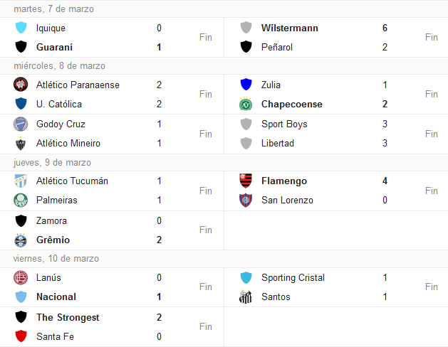Click the Chapecoense green crest
448x347 pixels.
point(246,104)
